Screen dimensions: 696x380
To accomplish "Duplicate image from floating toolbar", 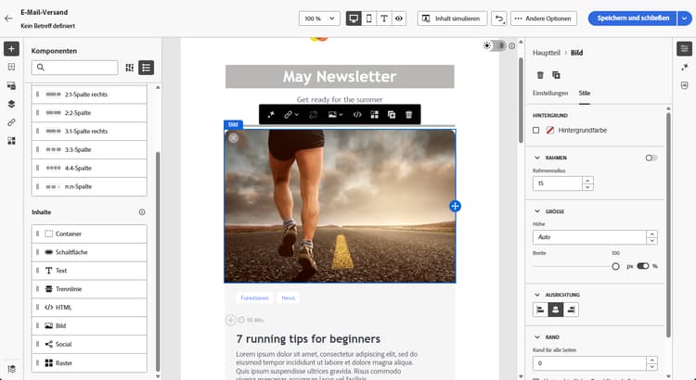I will (x=391, y=114).
